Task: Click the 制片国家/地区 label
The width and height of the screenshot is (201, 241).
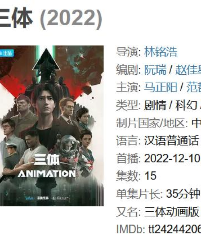Action: [152, 123]
